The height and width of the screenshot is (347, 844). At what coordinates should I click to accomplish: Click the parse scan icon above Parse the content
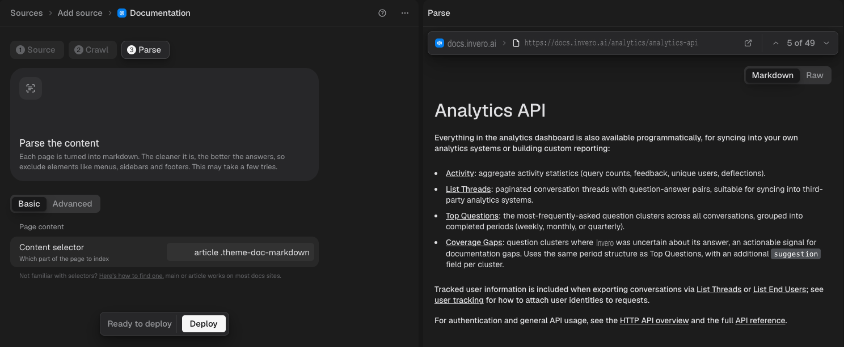pyautogui.click(x=31, y=88)
